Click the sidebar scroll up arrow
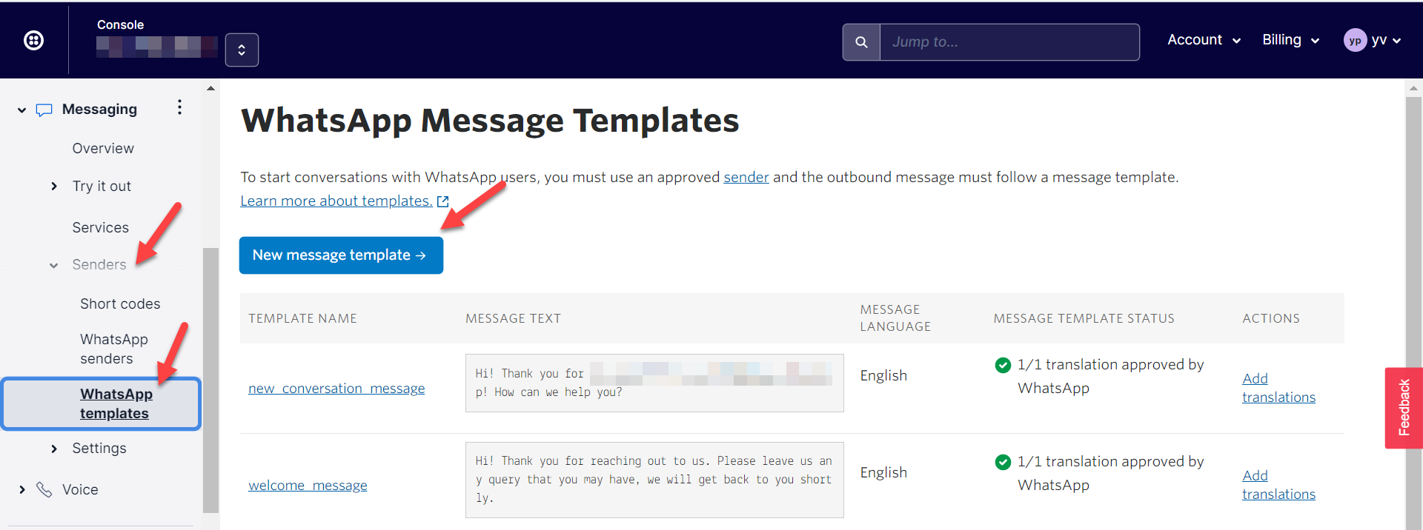Screen dimensions: 1423x530 [x=210, y=88]
